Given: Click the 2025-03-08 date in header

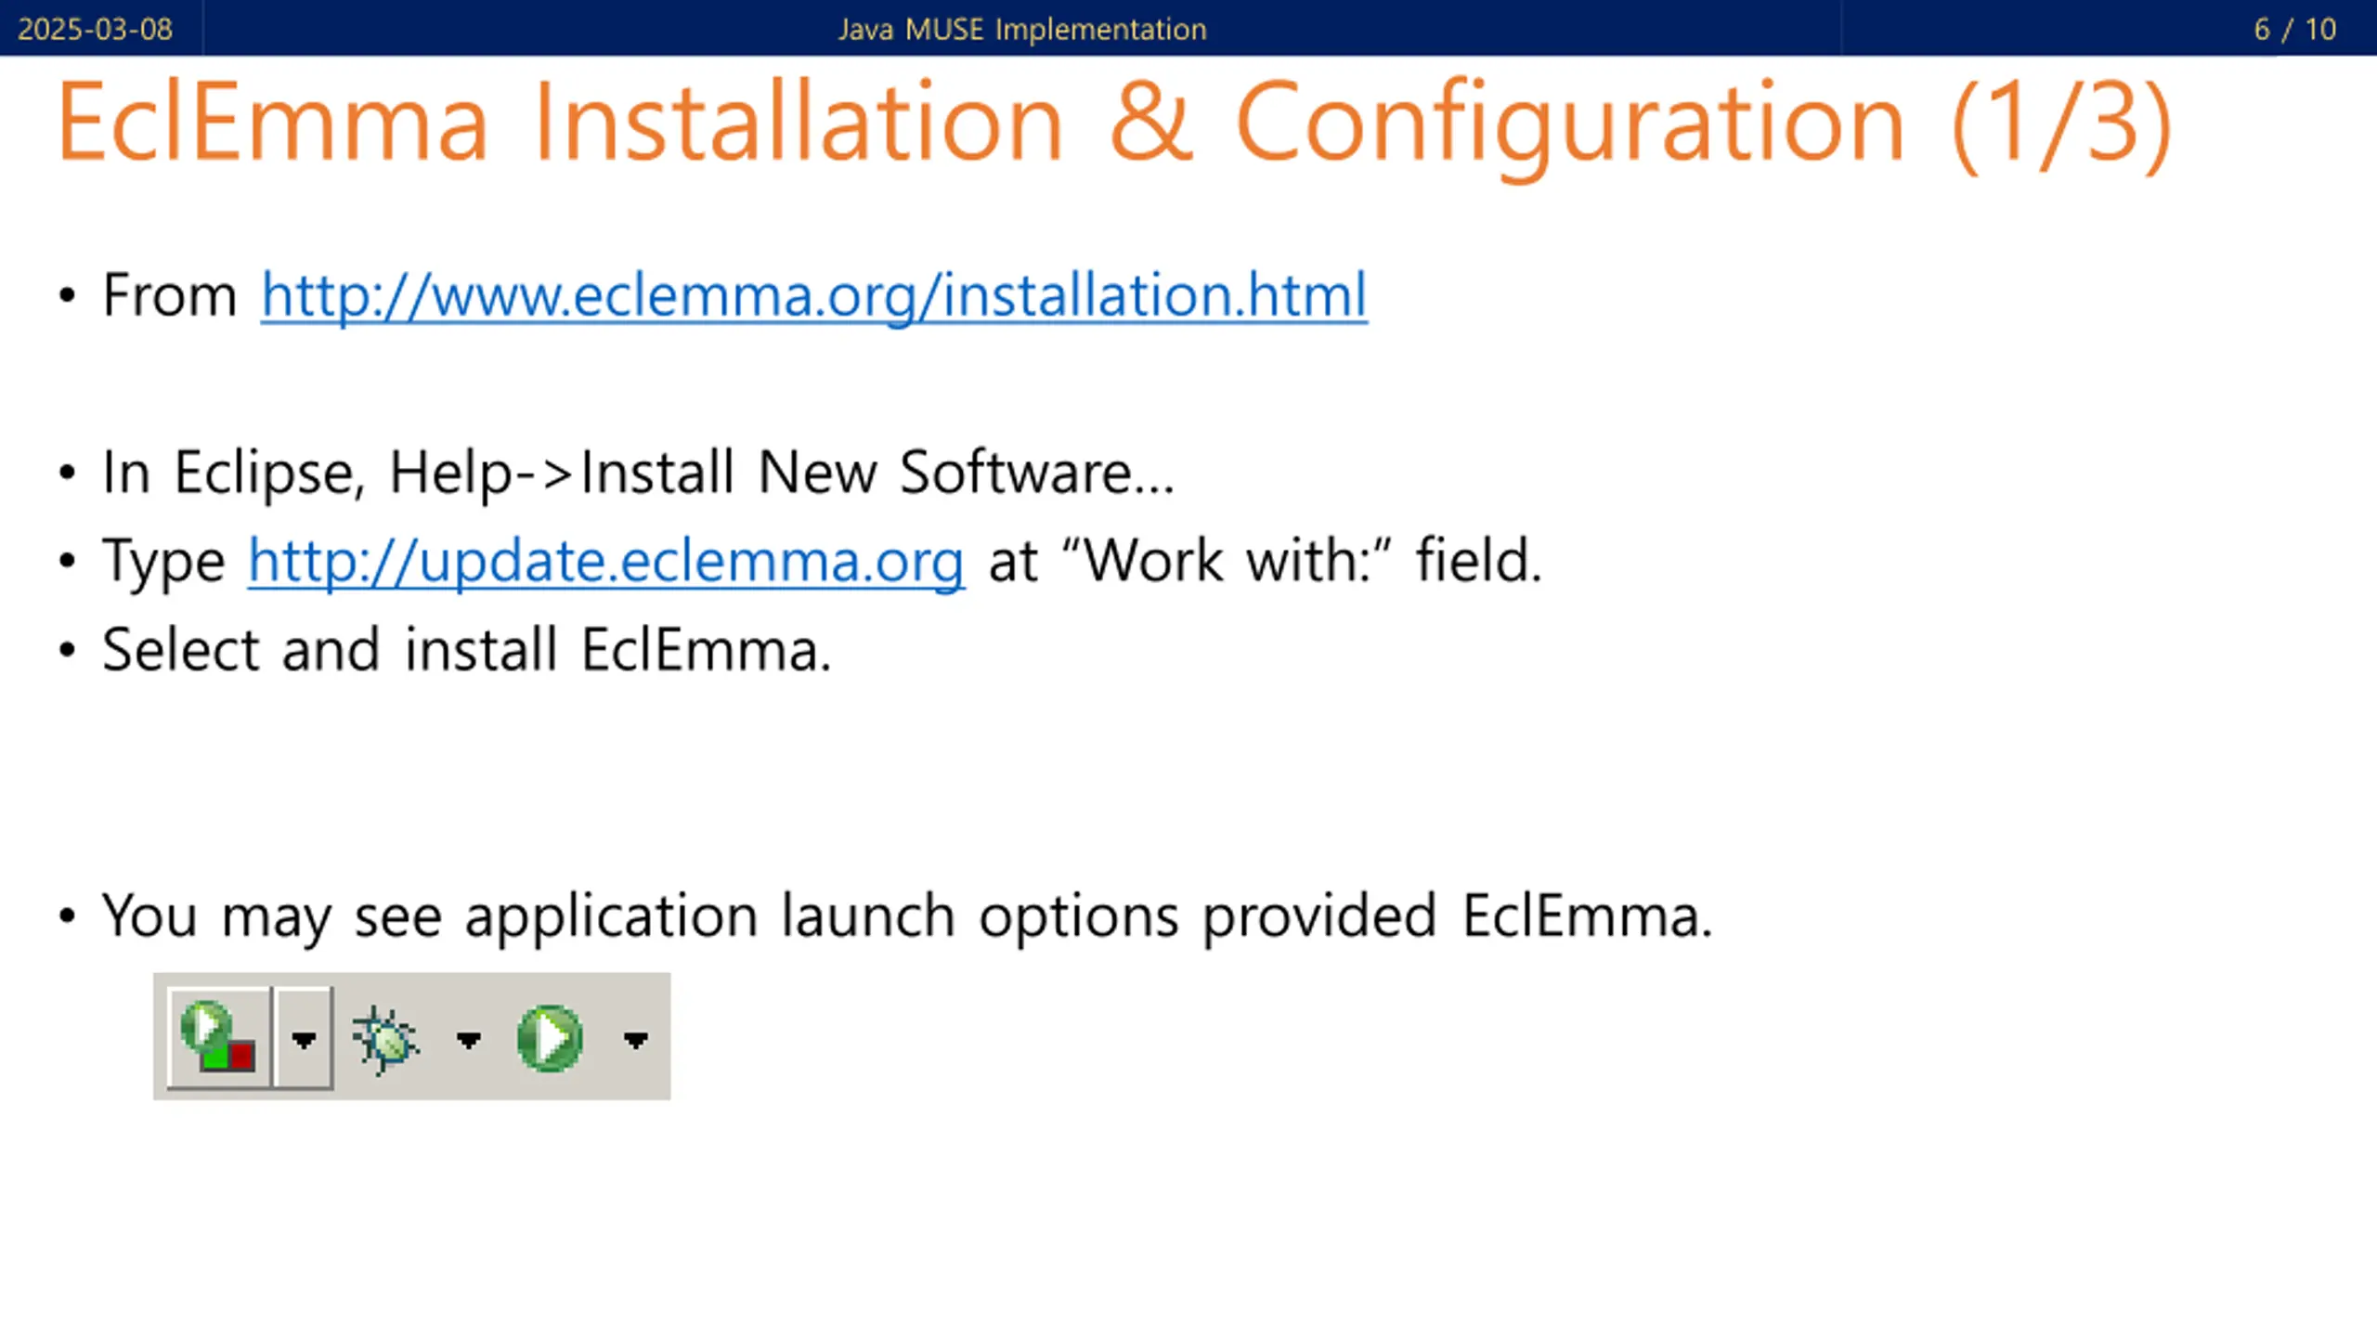Looking at the screenshot, I should point(95,29).
